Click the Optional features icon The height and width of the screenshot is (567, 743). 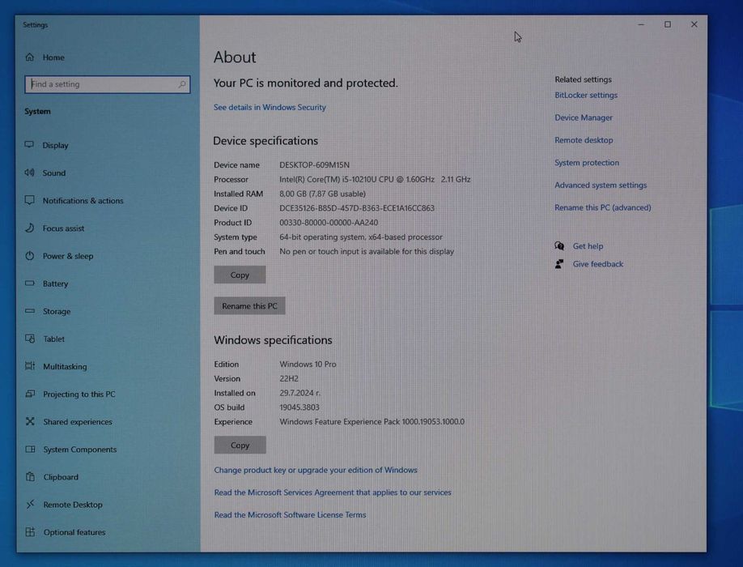(30, 532)
